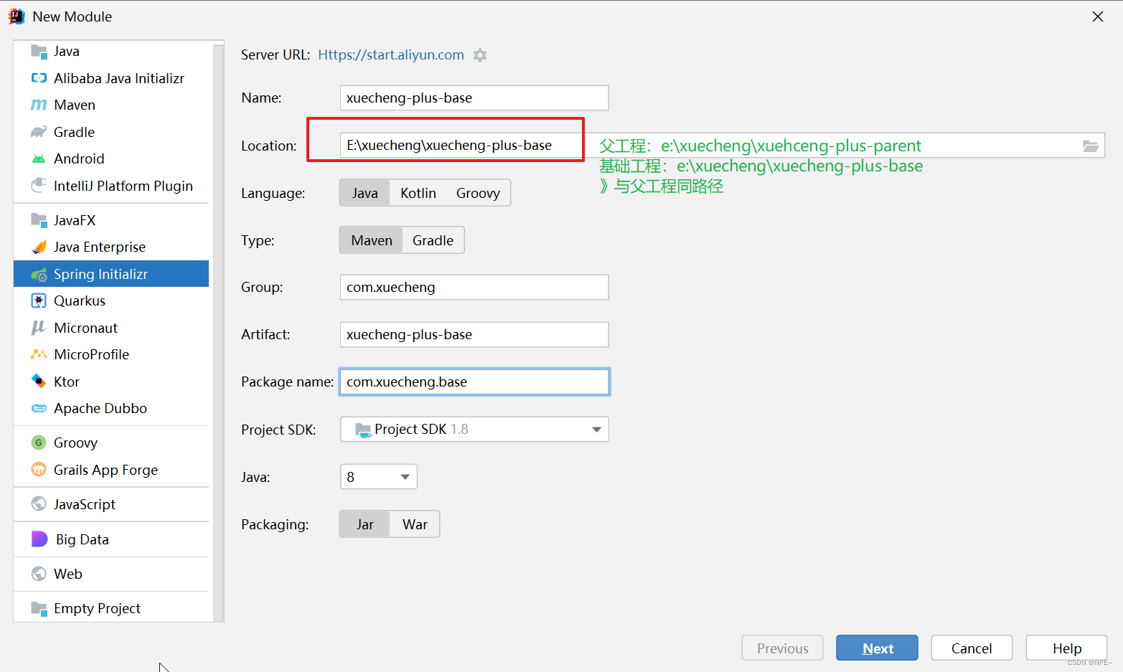This screenshot has height=672, width=1123.
Task: Select Micronaut generator label in list
Action: click(x=85, y=328)
